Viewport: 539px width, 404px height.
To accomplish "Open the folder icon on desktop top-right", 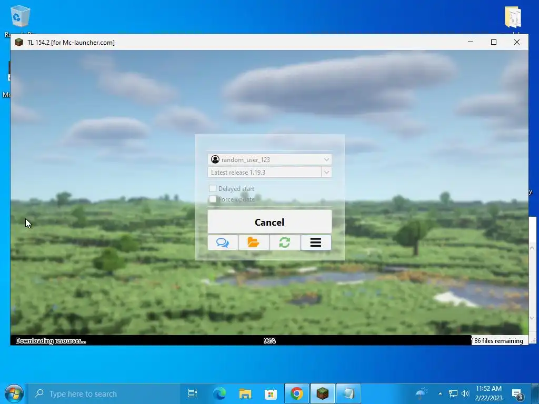I will pos(513,17).
